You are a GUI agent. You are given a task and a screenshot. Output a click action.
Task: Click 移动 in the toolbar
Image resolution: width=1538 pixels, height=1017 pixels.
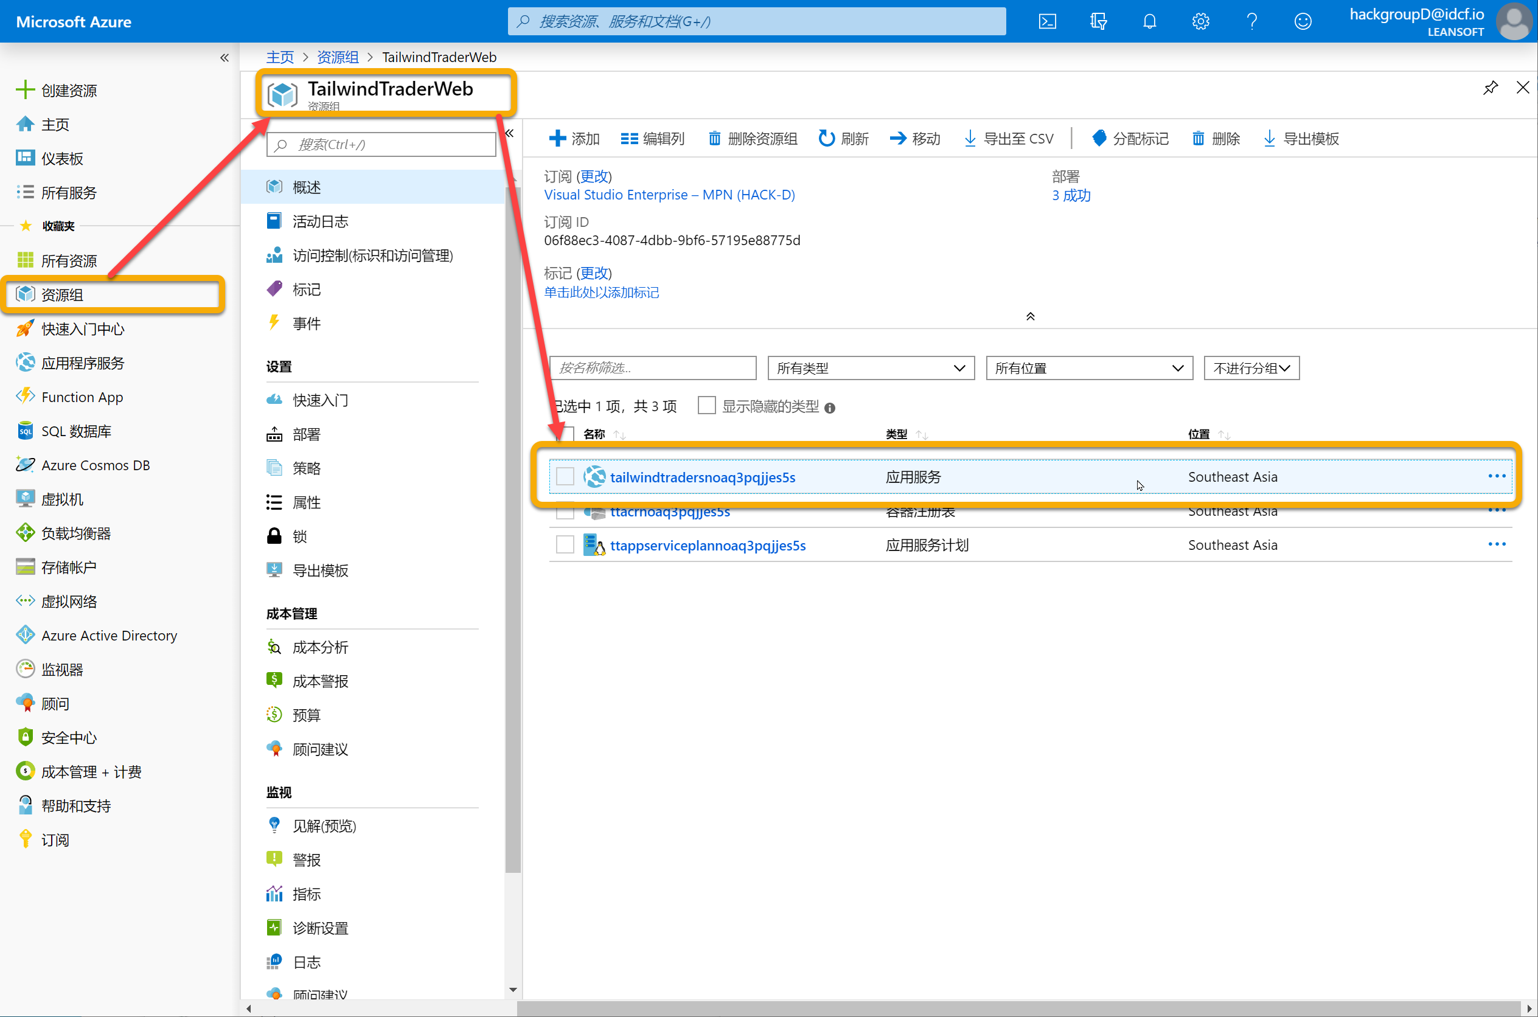coord(915,138)
